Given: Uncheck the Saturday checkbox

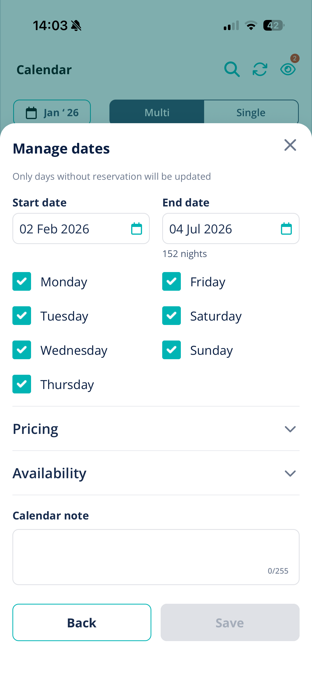Looking at the screenshot, I should click(x=172, y=316).
